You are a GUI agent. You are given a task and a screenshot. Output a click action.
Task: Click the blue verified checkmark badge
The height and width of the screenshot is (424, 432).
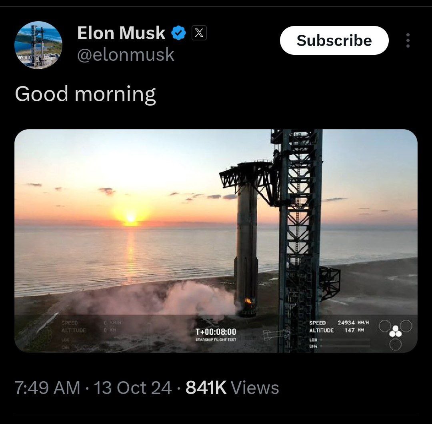click(x=178, y=33)
